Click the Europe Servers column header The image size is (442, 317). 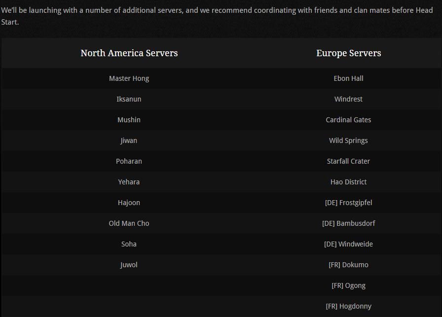(x=348, y=53)
